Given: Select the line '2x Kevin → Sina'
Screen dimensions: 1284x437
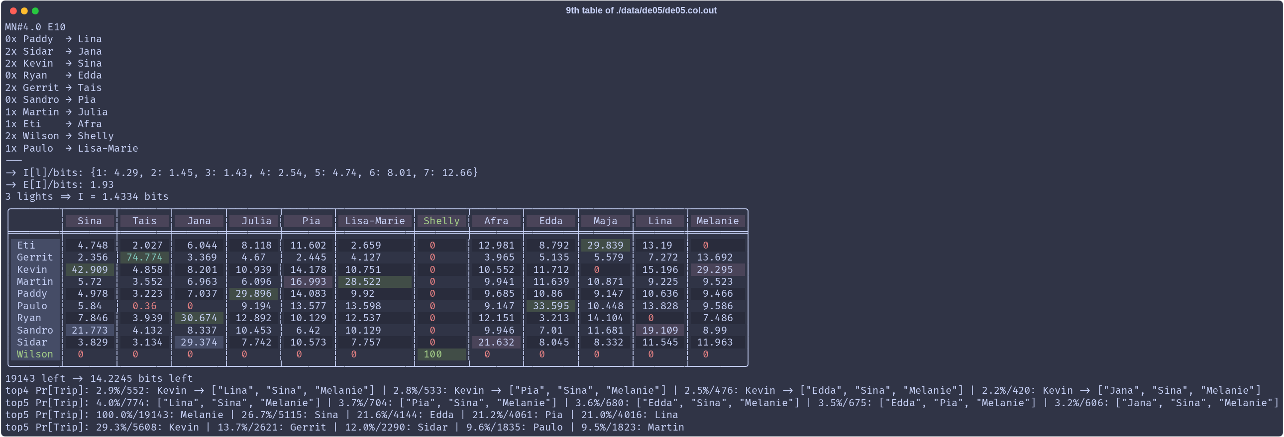Looking at the screenshot, I should pyautogui.click(x=53, y=63).
